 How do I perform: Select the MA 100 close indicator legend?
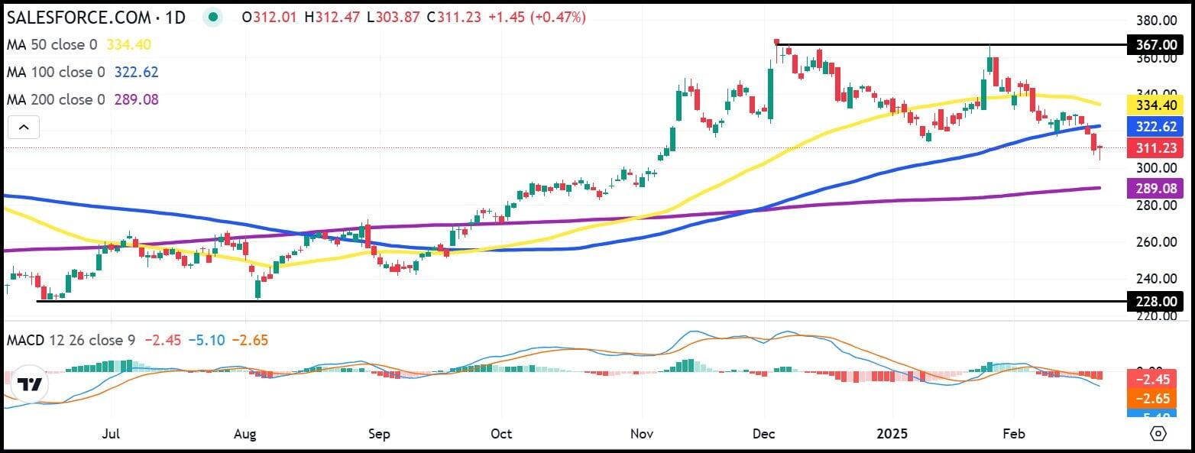(x=55, y=73)
